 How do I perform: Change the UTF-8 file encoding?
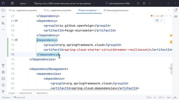tap(161, 97)
